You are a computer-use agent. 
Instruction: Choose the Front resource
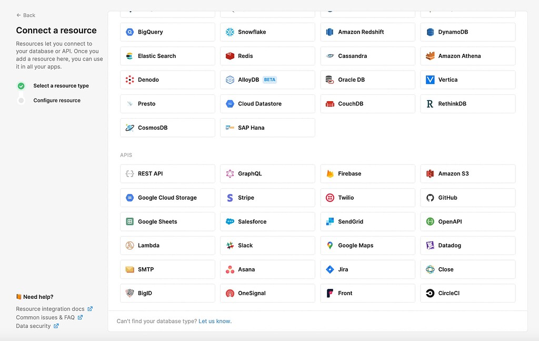click(x=368, y=293)
